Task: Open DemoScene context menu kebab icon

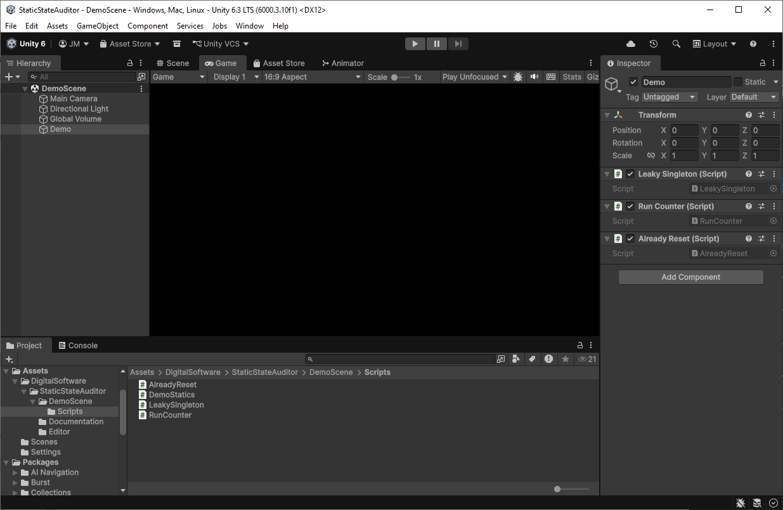Action: coord(141,89)
